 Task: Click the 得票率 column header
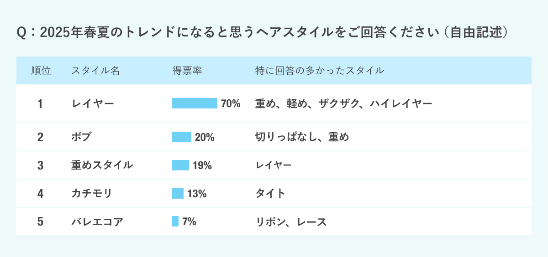click(x=187, y=71)
